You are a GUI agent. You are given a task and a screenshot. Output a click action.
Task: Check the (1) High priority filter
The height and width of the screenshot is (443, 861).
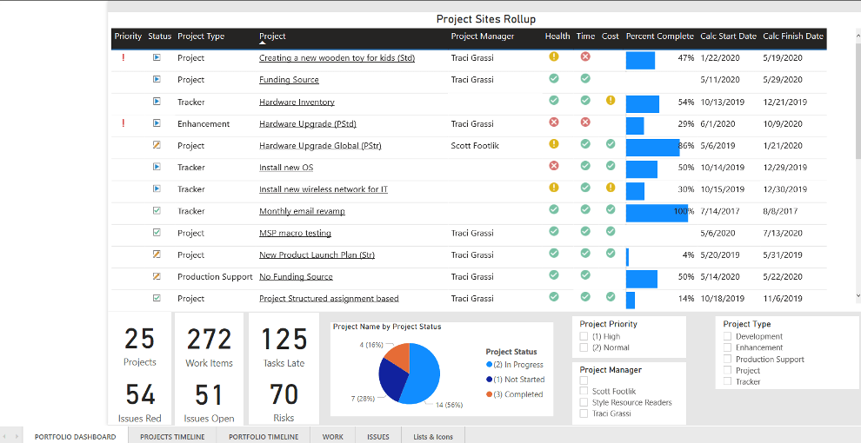584,336
